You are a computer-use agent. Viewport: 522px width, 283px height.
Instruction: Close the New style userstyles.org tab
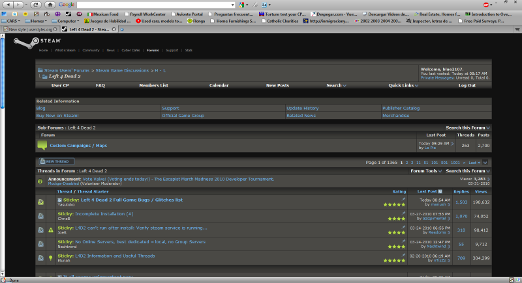click(55, 29)
